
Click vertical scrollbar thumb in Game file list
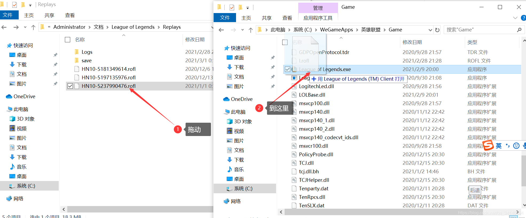pos(523,170)
